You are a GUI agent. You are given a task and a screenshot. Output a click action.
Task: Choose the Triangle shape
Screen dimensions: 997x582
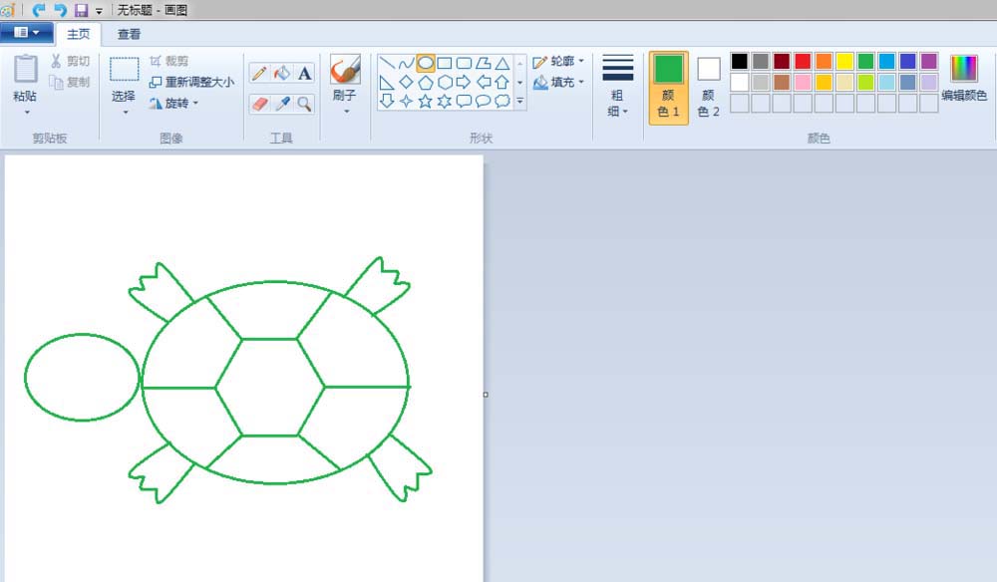(502, 63)
